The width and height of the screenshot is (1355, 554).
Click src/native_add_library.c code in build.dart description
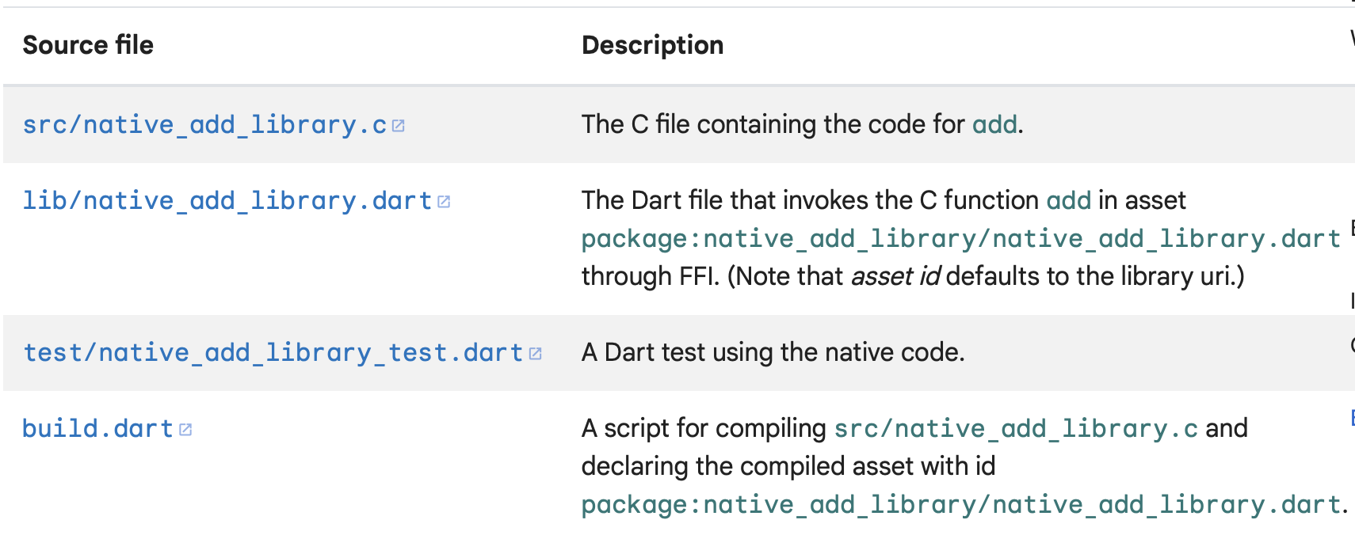tap(1017, 429)
